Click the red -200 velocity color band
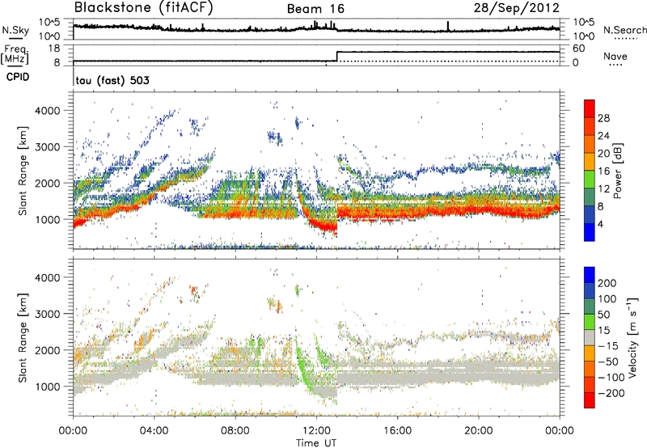Screen dimensions: 647x448 click(590, 400)
